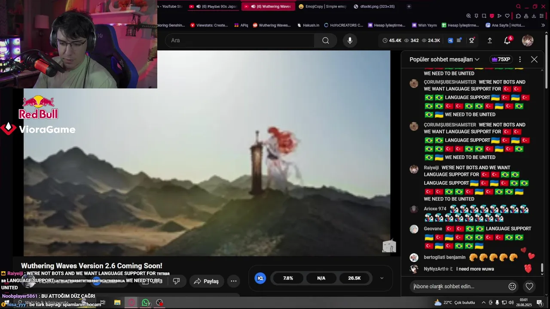Click the upload arrow icon
The image size is (550, 309).
[x=489, y=40]
